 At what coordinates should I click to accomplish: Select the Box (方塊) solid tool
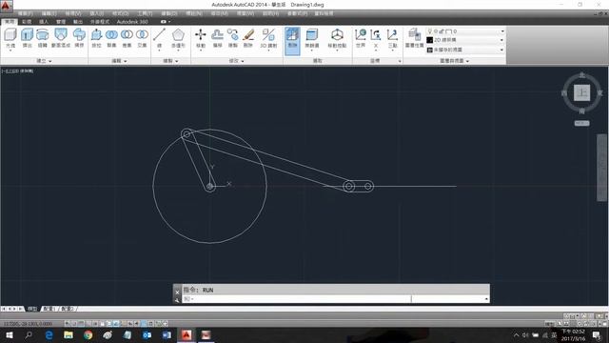(x=10, y=38)
